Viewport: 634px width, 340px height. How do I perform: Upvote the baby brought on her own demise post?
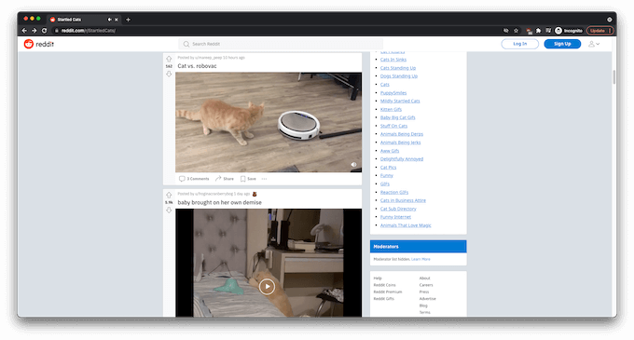click(169, 195)
